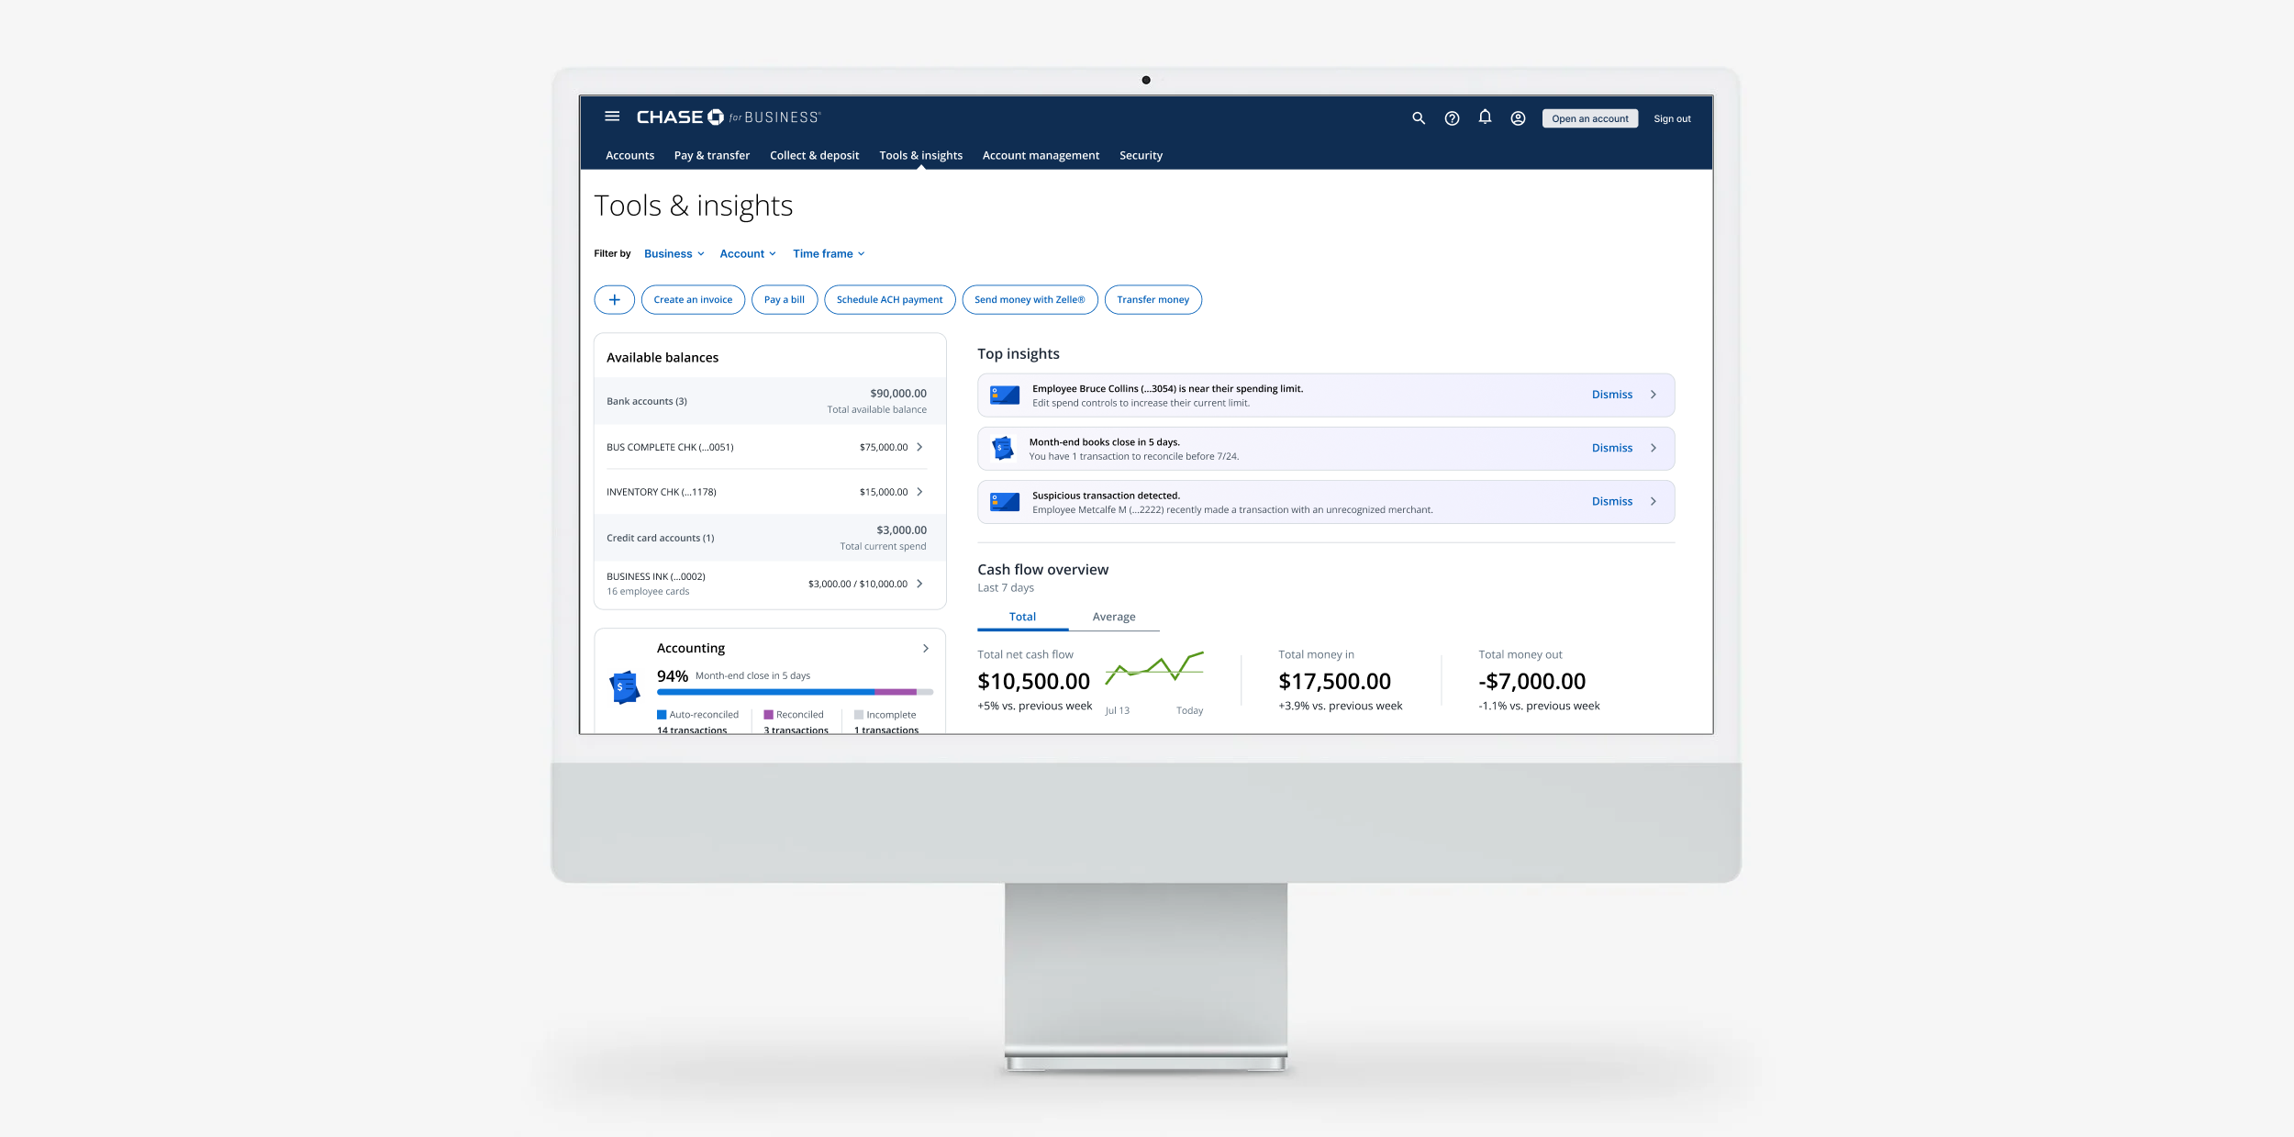Click the Accounting documents icon
Image resolution: width=2294 pixels, height=1137 pixels.
(625, 686)
